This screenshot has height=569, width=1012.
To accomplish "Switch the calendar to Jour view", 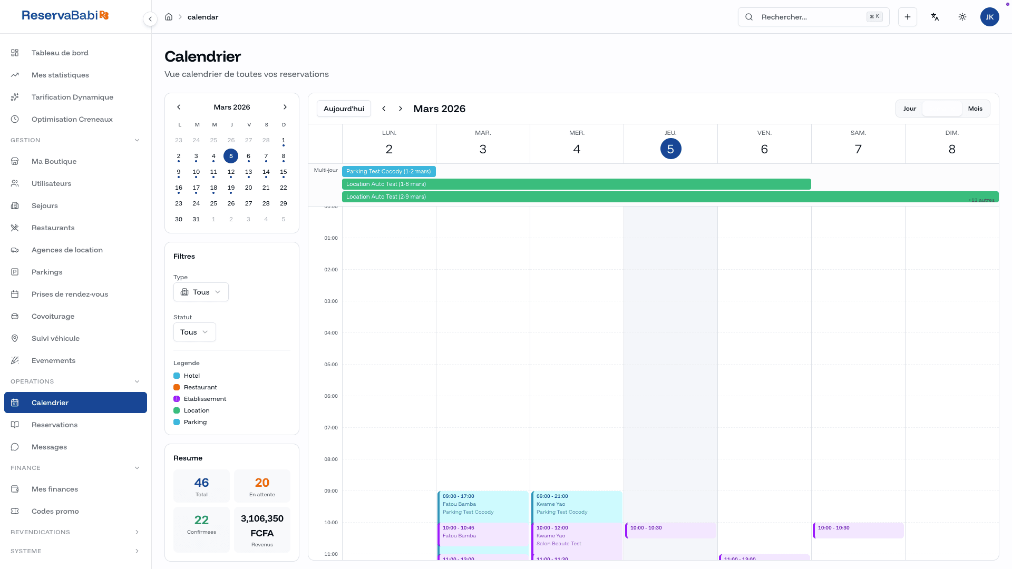I will tap(910, 109).
